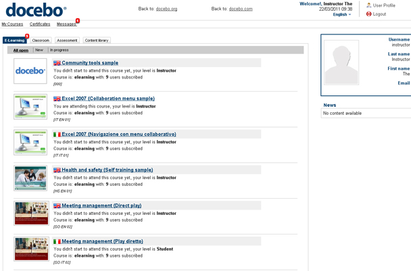The height and width of the screenshot is (271, 411).
Task: Click the date 22/03/2011 09:38
Action: point(335,9)
